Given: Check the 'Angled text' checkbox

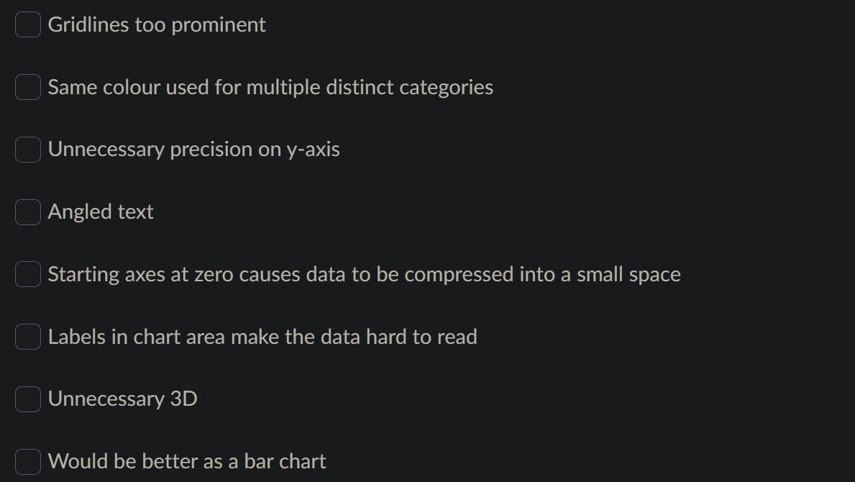Looking at the screenshot, I should click(27, 212).
